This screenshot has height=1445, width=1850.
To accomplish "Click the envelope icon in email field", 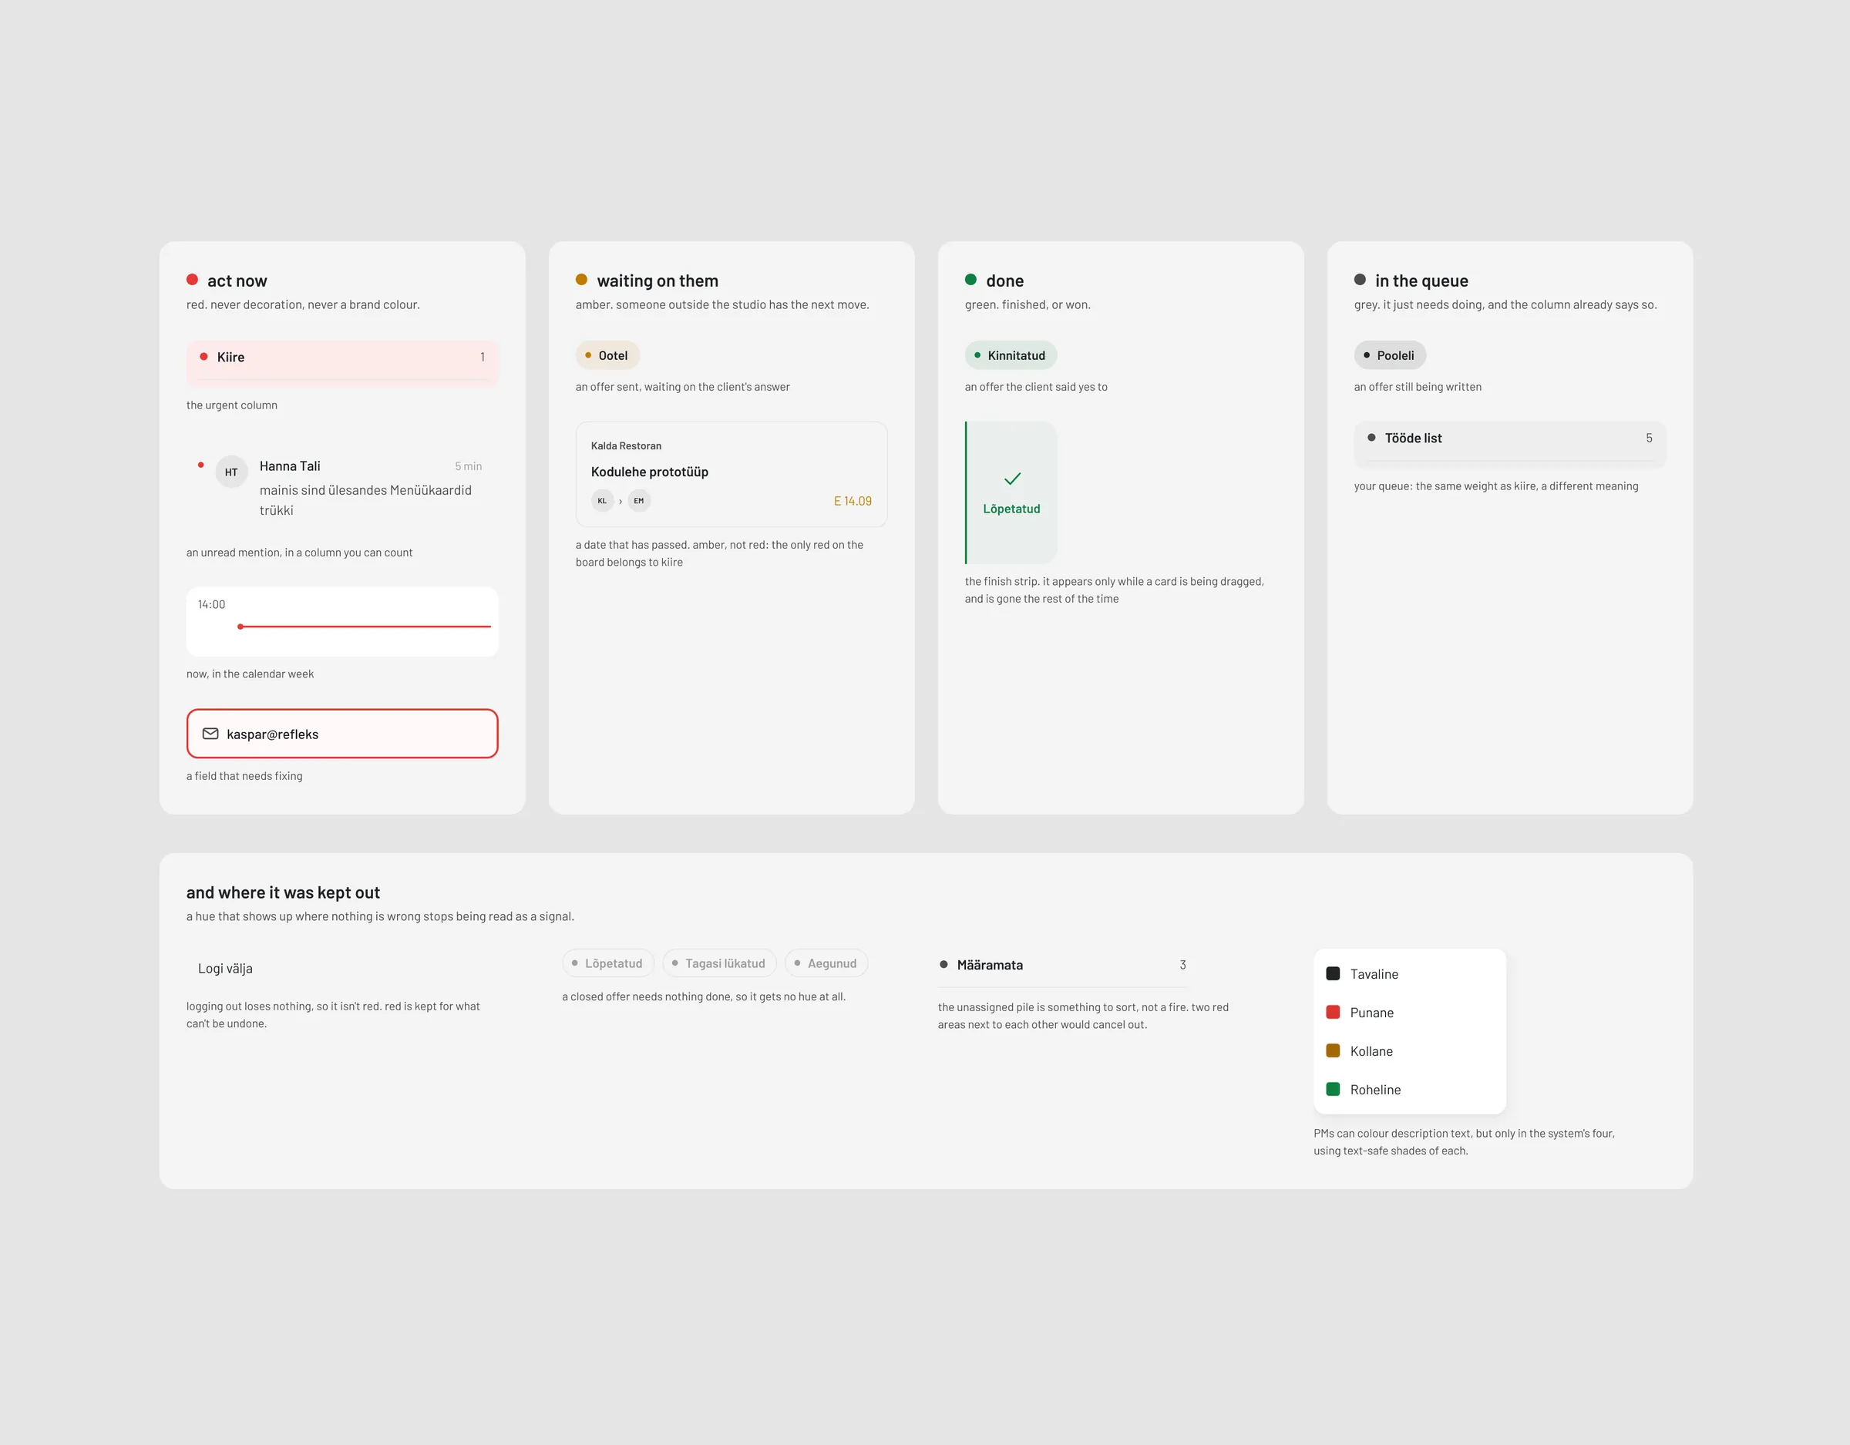I will [211, 734].
